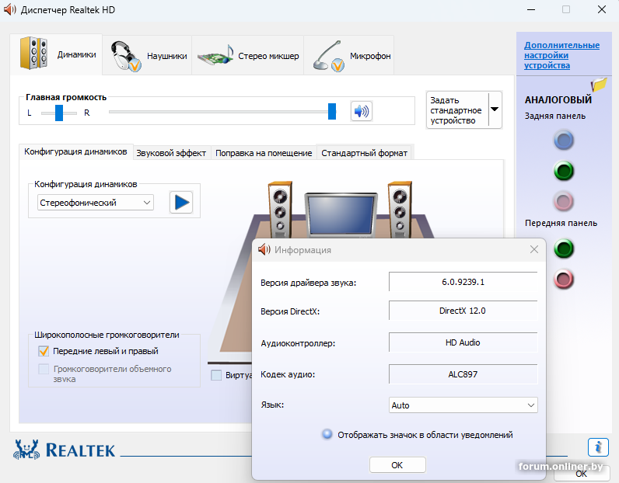The image size is (619, 483).
Task: Click the main volume slider handle
Action: pyautogui.click(x=332, y=112)
